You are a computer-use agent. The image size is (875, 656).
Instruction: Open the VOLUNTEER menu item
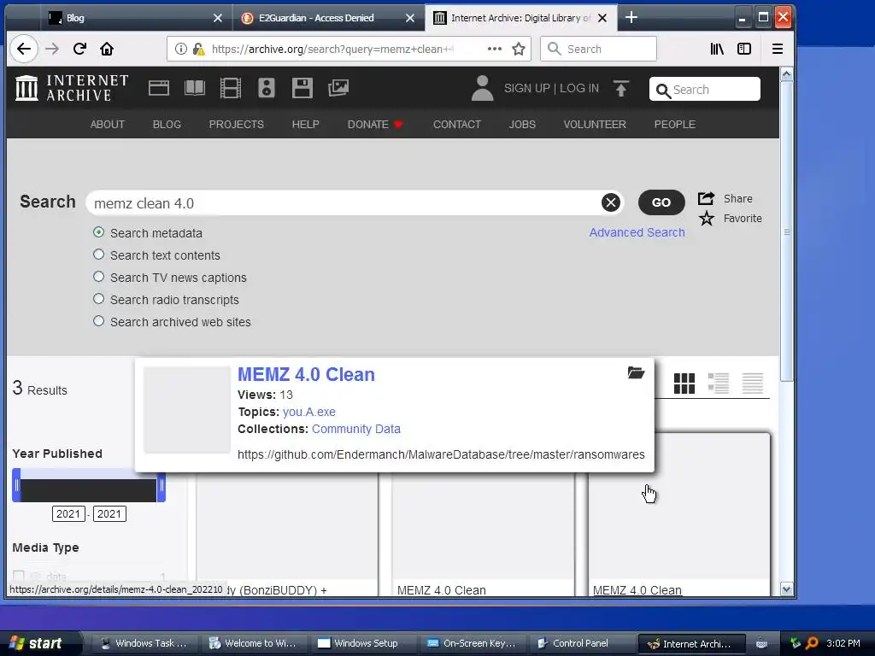pyautogui.click(x=595, y=125)
